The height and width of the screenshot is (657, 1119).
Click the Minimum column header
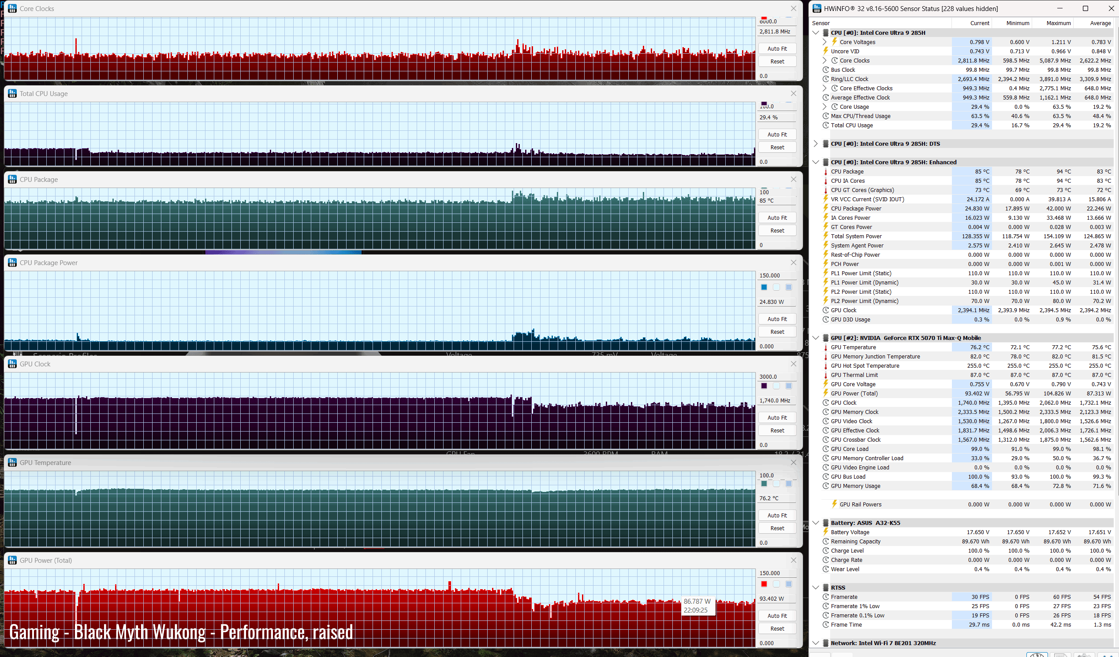[x=1012, y=23]
